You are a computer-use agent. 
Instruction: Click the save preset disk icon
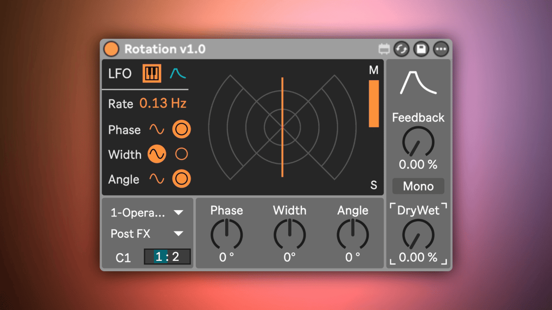[421, 49]
